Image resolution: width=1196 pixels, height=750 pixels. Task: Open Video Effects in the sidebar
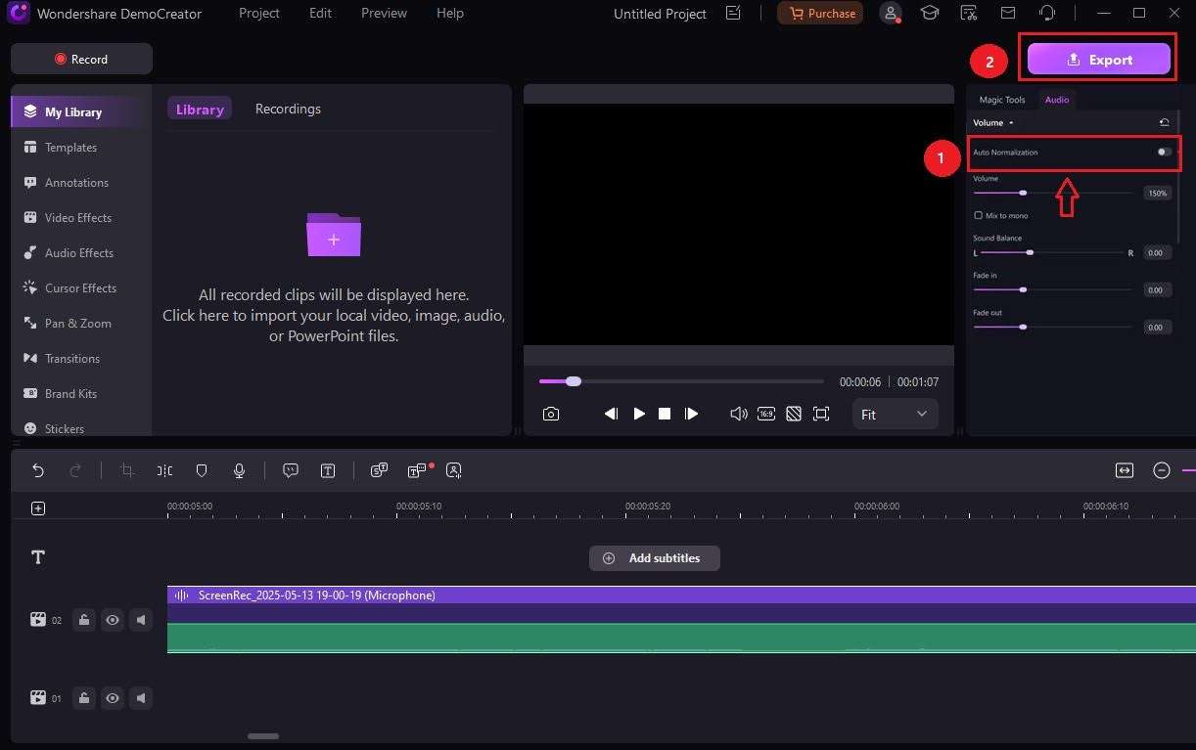click(78, 217)
